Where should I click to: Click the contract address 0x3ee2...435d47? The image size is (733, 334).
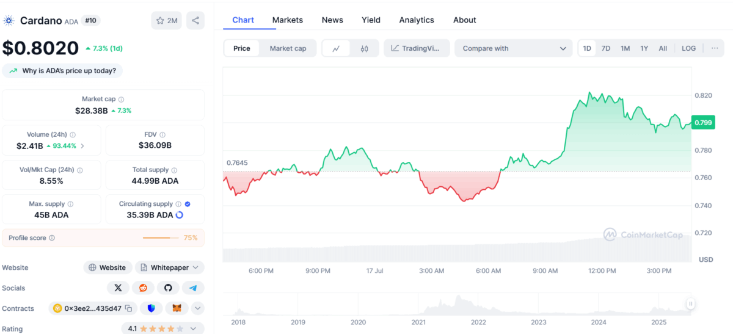[93, 308]
